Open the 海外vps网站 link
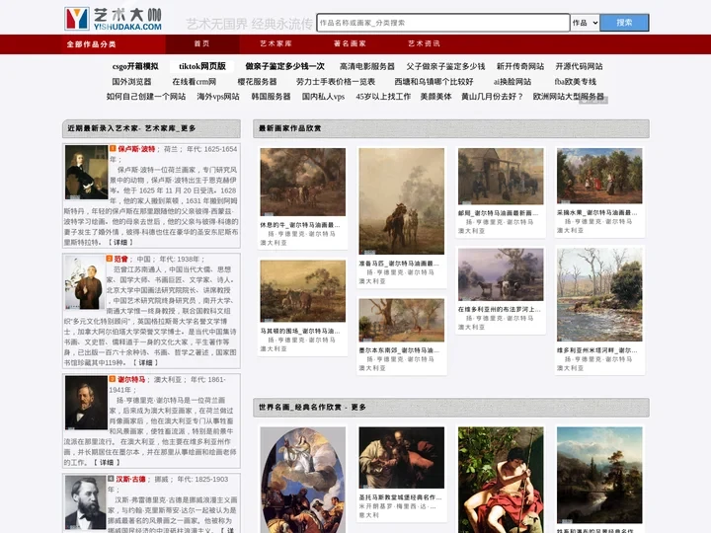This screenshot has width=711, height=533. (x=218, y=97)
